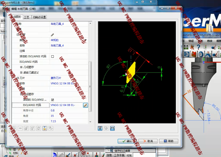This screenshot has width=221, height=157.
Task: Click the four-squares grid icon in the background toolbar
Action: point(186,47)
